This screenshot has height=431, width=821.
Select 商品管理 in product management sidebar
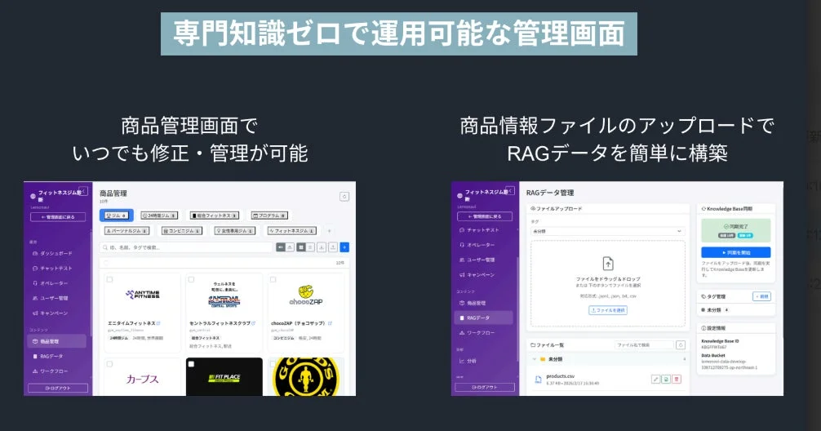click(56, 341)
